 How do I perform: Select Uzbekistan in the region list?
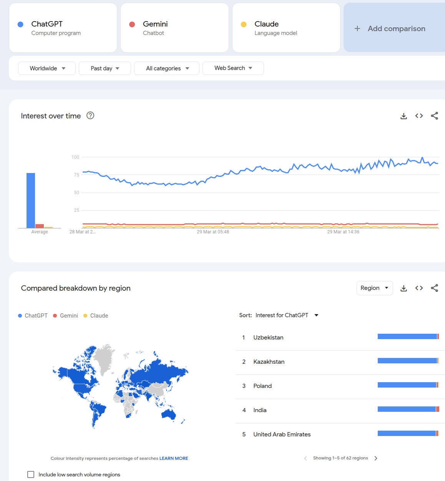[268, 338]
